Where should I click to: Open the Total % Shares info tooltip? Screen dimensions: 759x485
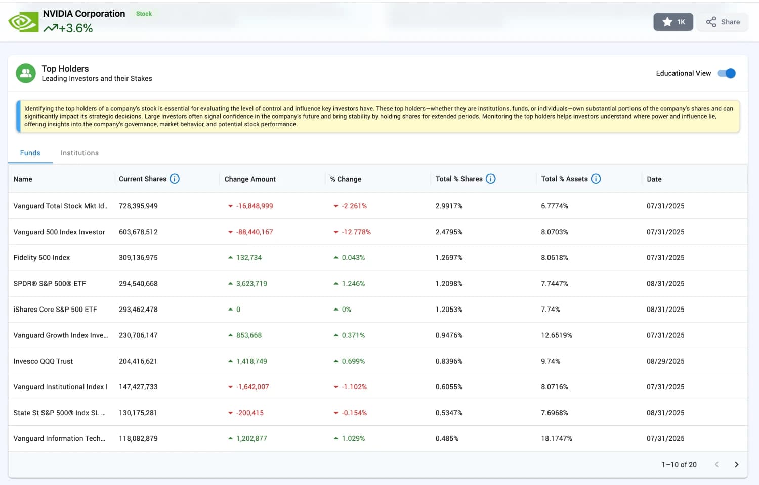(490, 179)
